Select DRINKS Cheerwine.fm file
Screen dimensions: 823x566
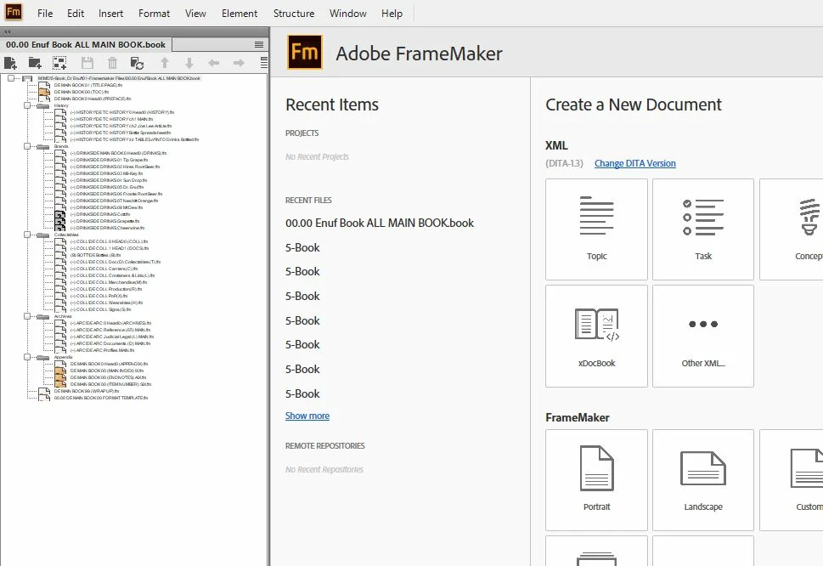click(107, 228)
